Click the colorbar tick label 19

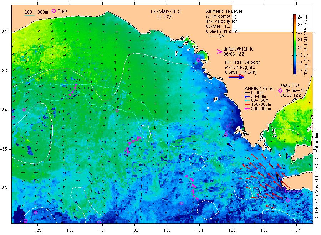[300, 55]
